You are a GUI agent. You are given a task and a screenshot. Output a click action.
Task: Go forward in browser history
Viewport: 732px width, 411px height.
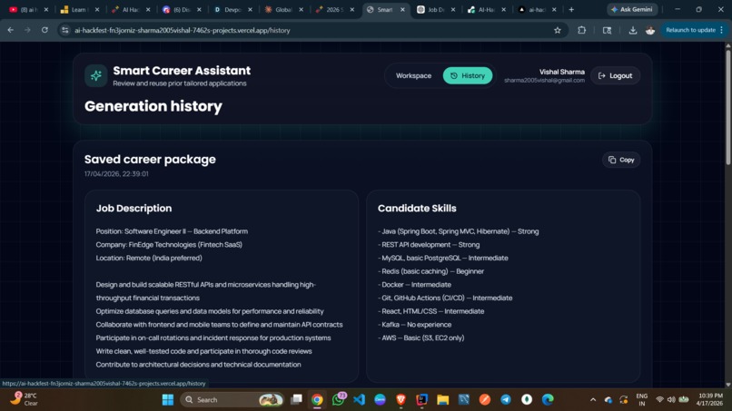[x=27, y=30]
